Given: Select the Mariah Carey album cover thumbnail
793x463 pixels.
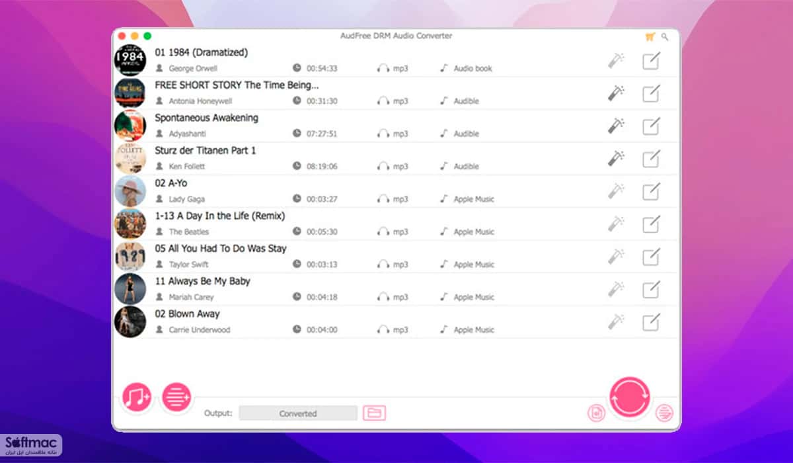Looking at the screenshot, I should click(x=130, y=289).
